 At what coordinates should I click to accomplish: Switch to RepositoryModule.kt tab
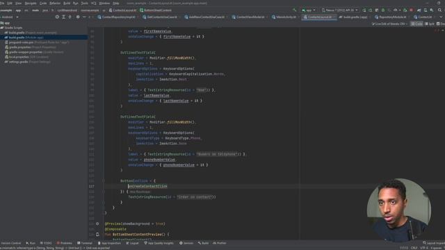392,17
